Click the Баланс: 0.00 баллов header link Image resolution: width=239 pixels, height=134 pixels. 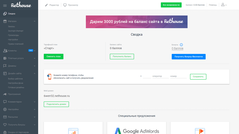195,5
